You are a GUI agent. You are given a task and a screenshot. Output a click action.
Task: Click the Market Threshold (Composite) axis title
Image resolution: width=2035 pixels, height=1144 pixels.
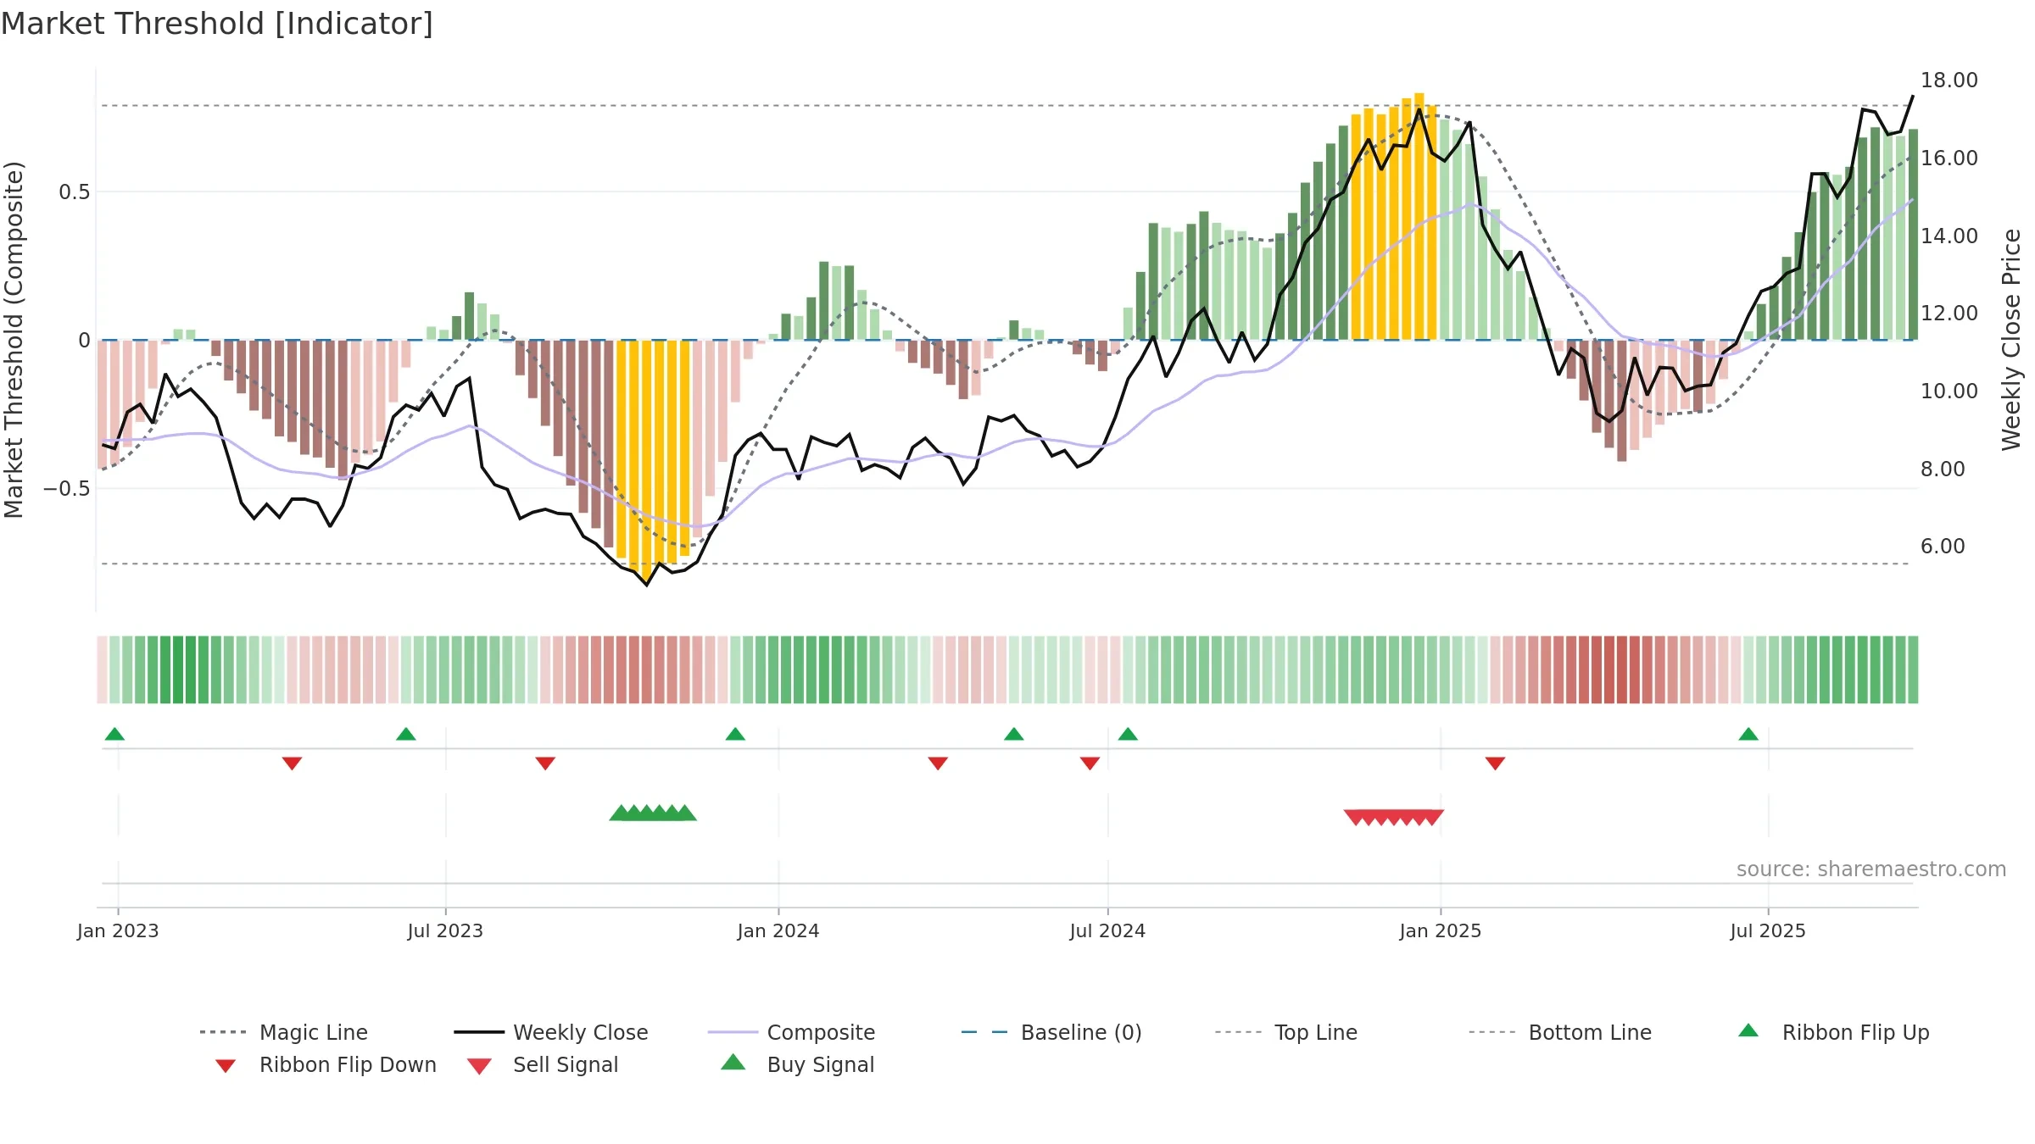point(14,340)
